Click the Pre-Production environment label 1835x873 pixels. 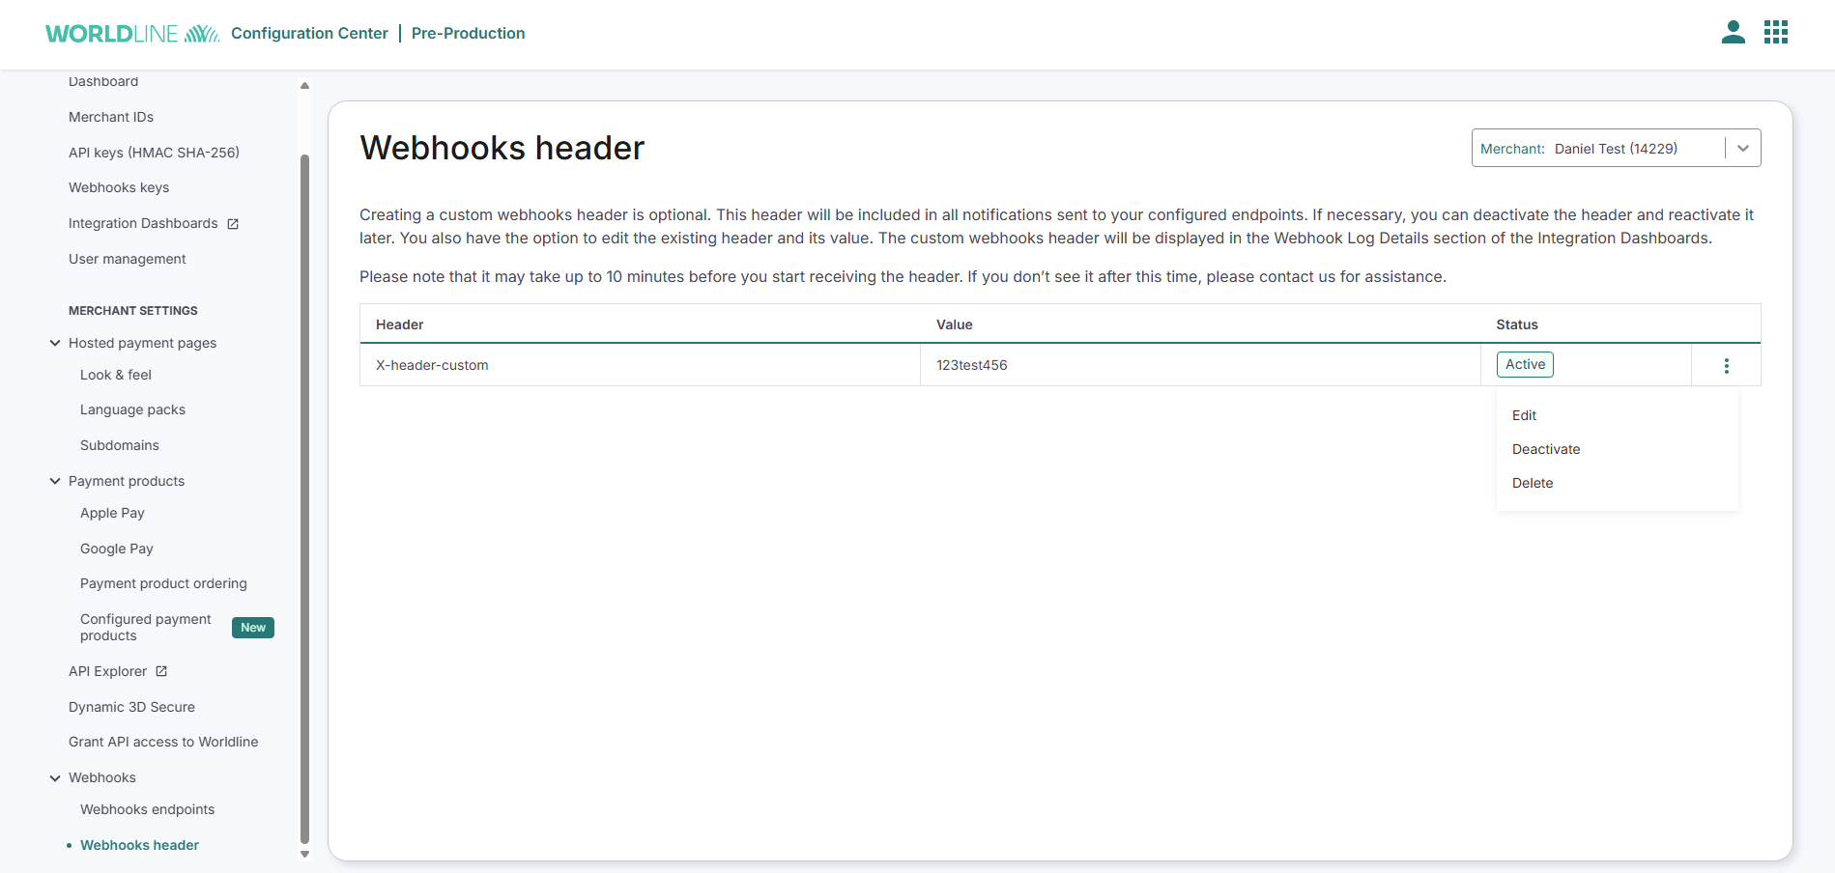[469, 33]
